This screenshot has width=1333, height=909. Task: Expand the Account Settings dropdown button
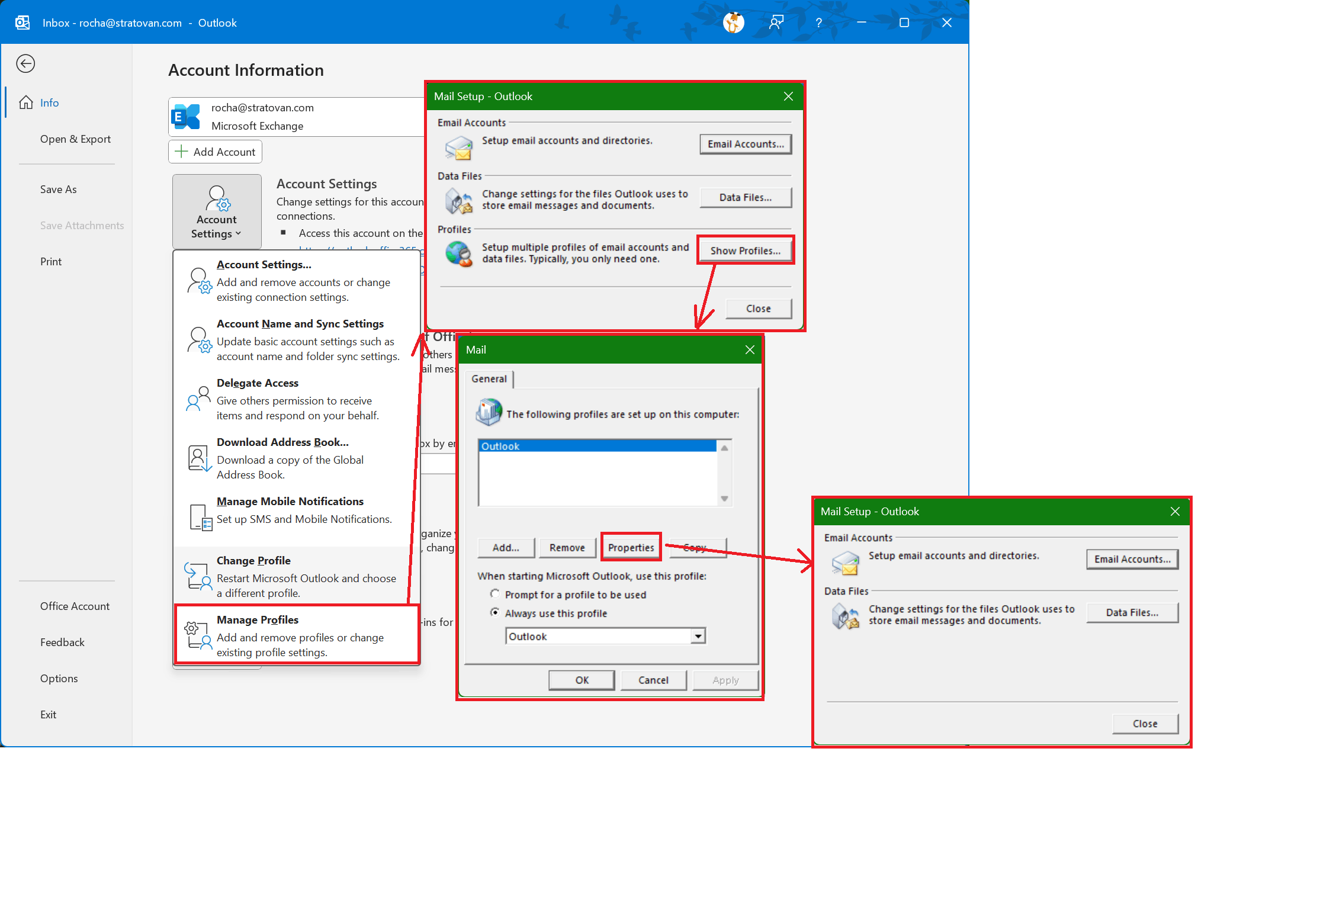click(x=217, y=211)
